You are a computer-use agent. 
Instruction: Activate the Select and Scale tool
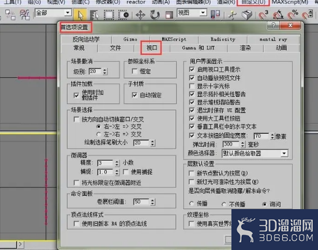click(x=169, y=15)
